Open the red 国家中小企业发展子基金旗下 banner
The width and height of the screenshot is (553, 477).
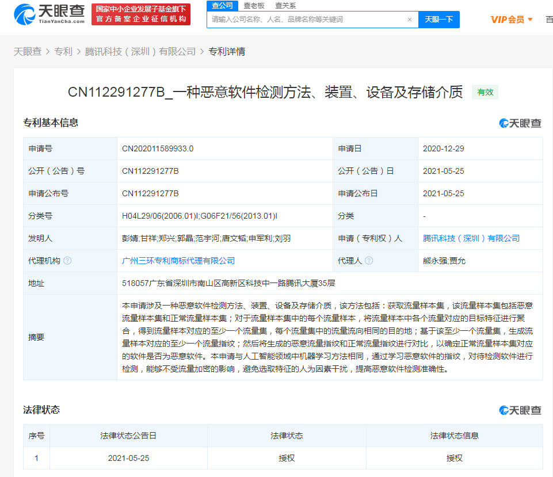pos(141,14)
